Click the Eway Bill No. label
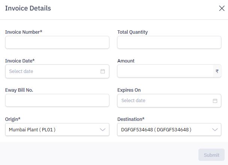The image size is (228, 165). click(19, 90)
